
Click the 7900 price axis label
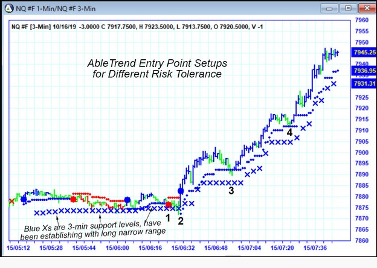[362, 153]
